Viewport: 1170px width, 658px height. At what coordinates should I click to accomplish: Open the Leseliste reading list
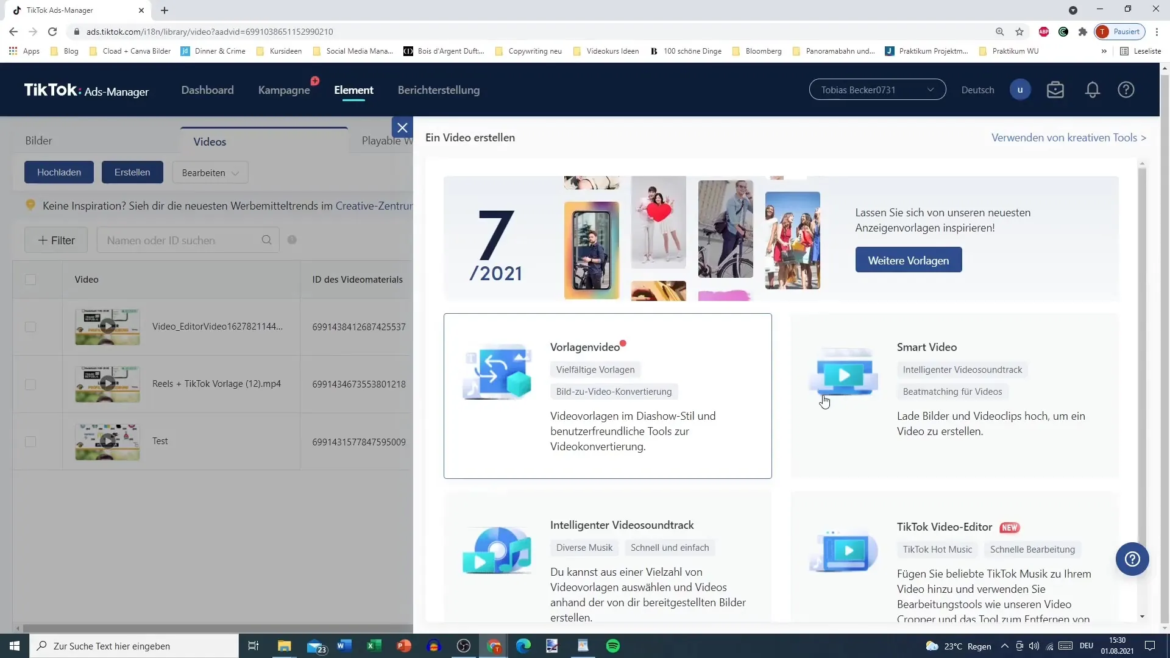tap(1141, 51)
